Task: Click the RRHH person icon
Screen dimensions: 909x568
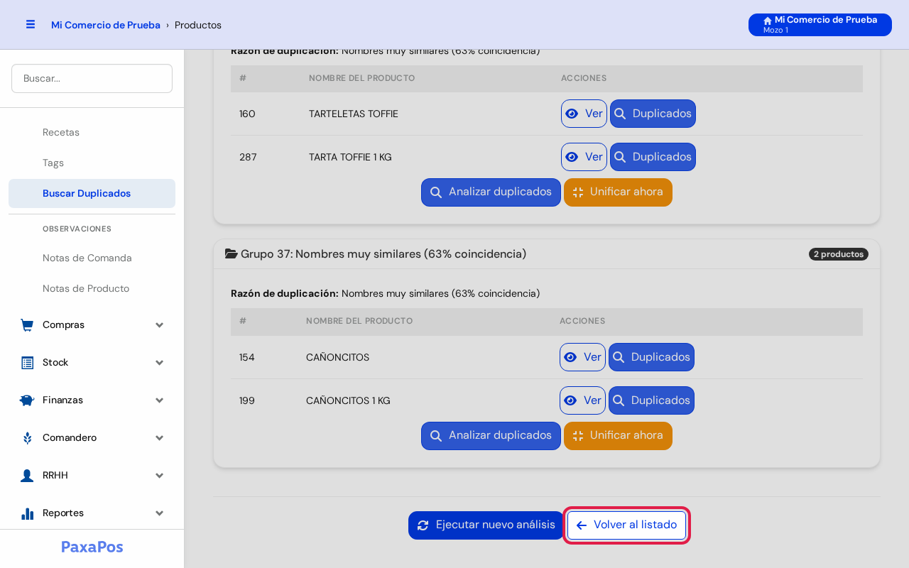Action: tap(27, 476)
